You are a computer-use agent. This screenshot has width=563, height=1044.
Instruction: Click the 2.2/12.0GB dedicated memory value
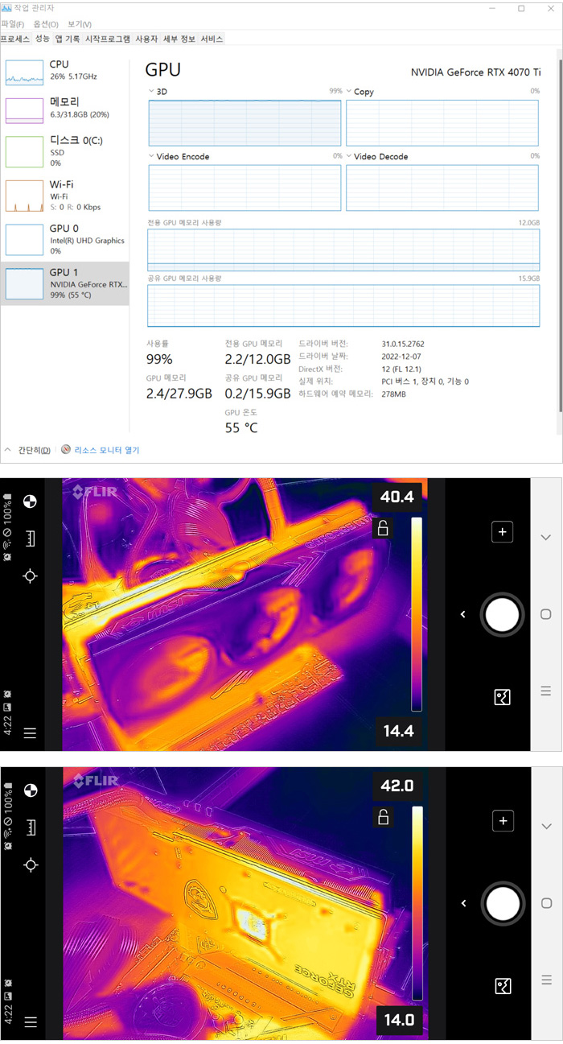257,359
